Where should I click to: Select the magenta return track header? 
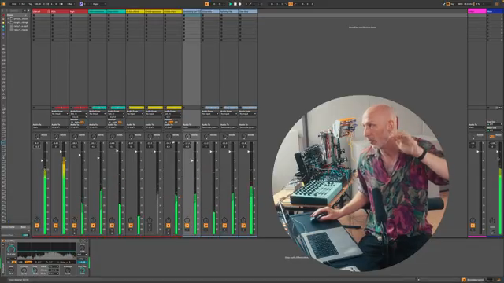coord(476,11)
